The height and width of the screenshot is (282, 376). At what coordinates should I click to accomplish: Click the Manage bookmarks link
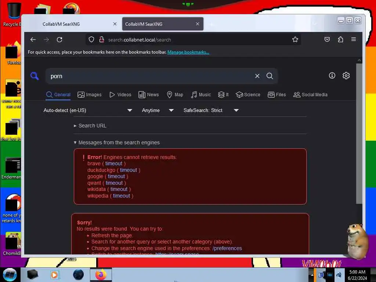(x=188, y=52)
